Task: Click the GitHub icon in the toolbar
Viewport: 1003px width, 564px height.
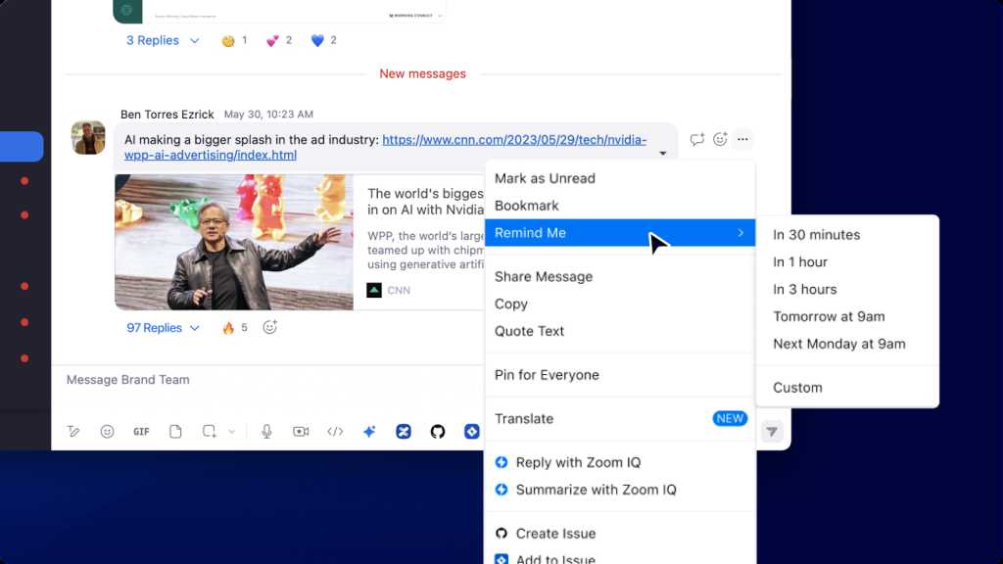Action: (438, 432)
